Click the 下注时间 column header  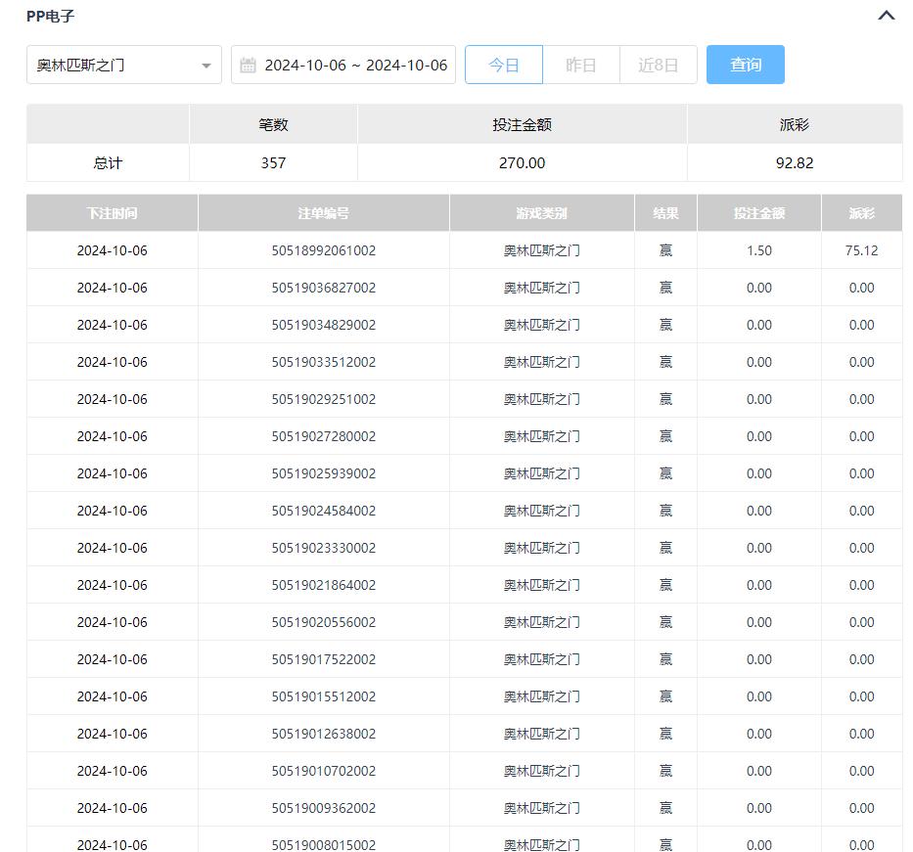112,213
